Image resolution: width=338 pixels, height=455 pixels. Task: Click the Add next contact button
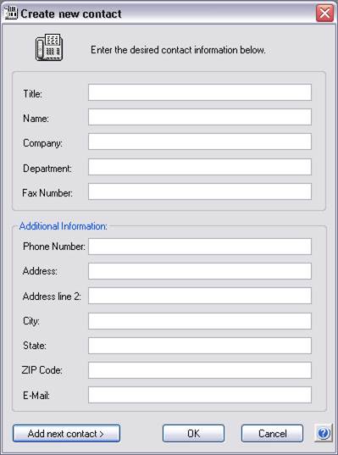(x=66, y=434)
